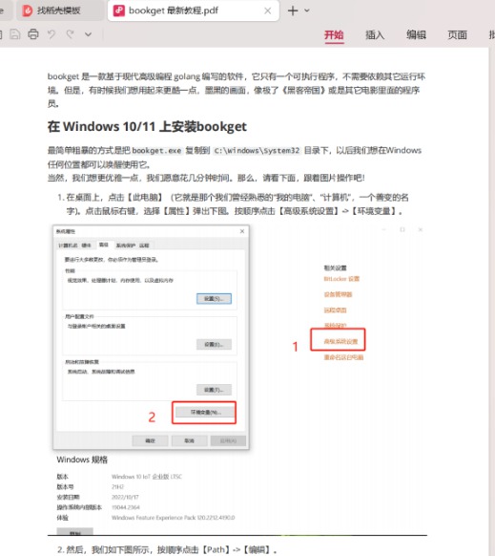Click the Undo arrow icon
The image size is (495, 556).
click(52, 34)
